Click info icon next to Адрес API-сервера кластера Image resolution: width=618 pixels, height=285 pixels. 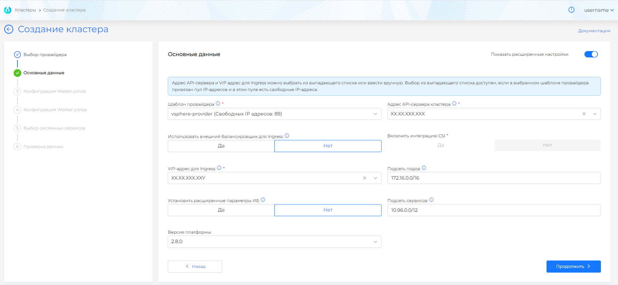pos(454,104)
